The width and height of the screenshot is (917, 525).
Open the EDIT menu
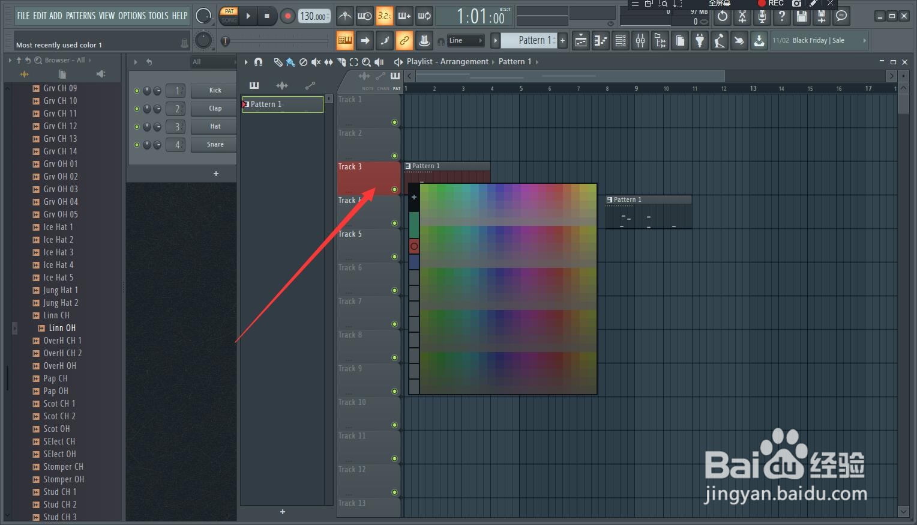coord(40,16)
